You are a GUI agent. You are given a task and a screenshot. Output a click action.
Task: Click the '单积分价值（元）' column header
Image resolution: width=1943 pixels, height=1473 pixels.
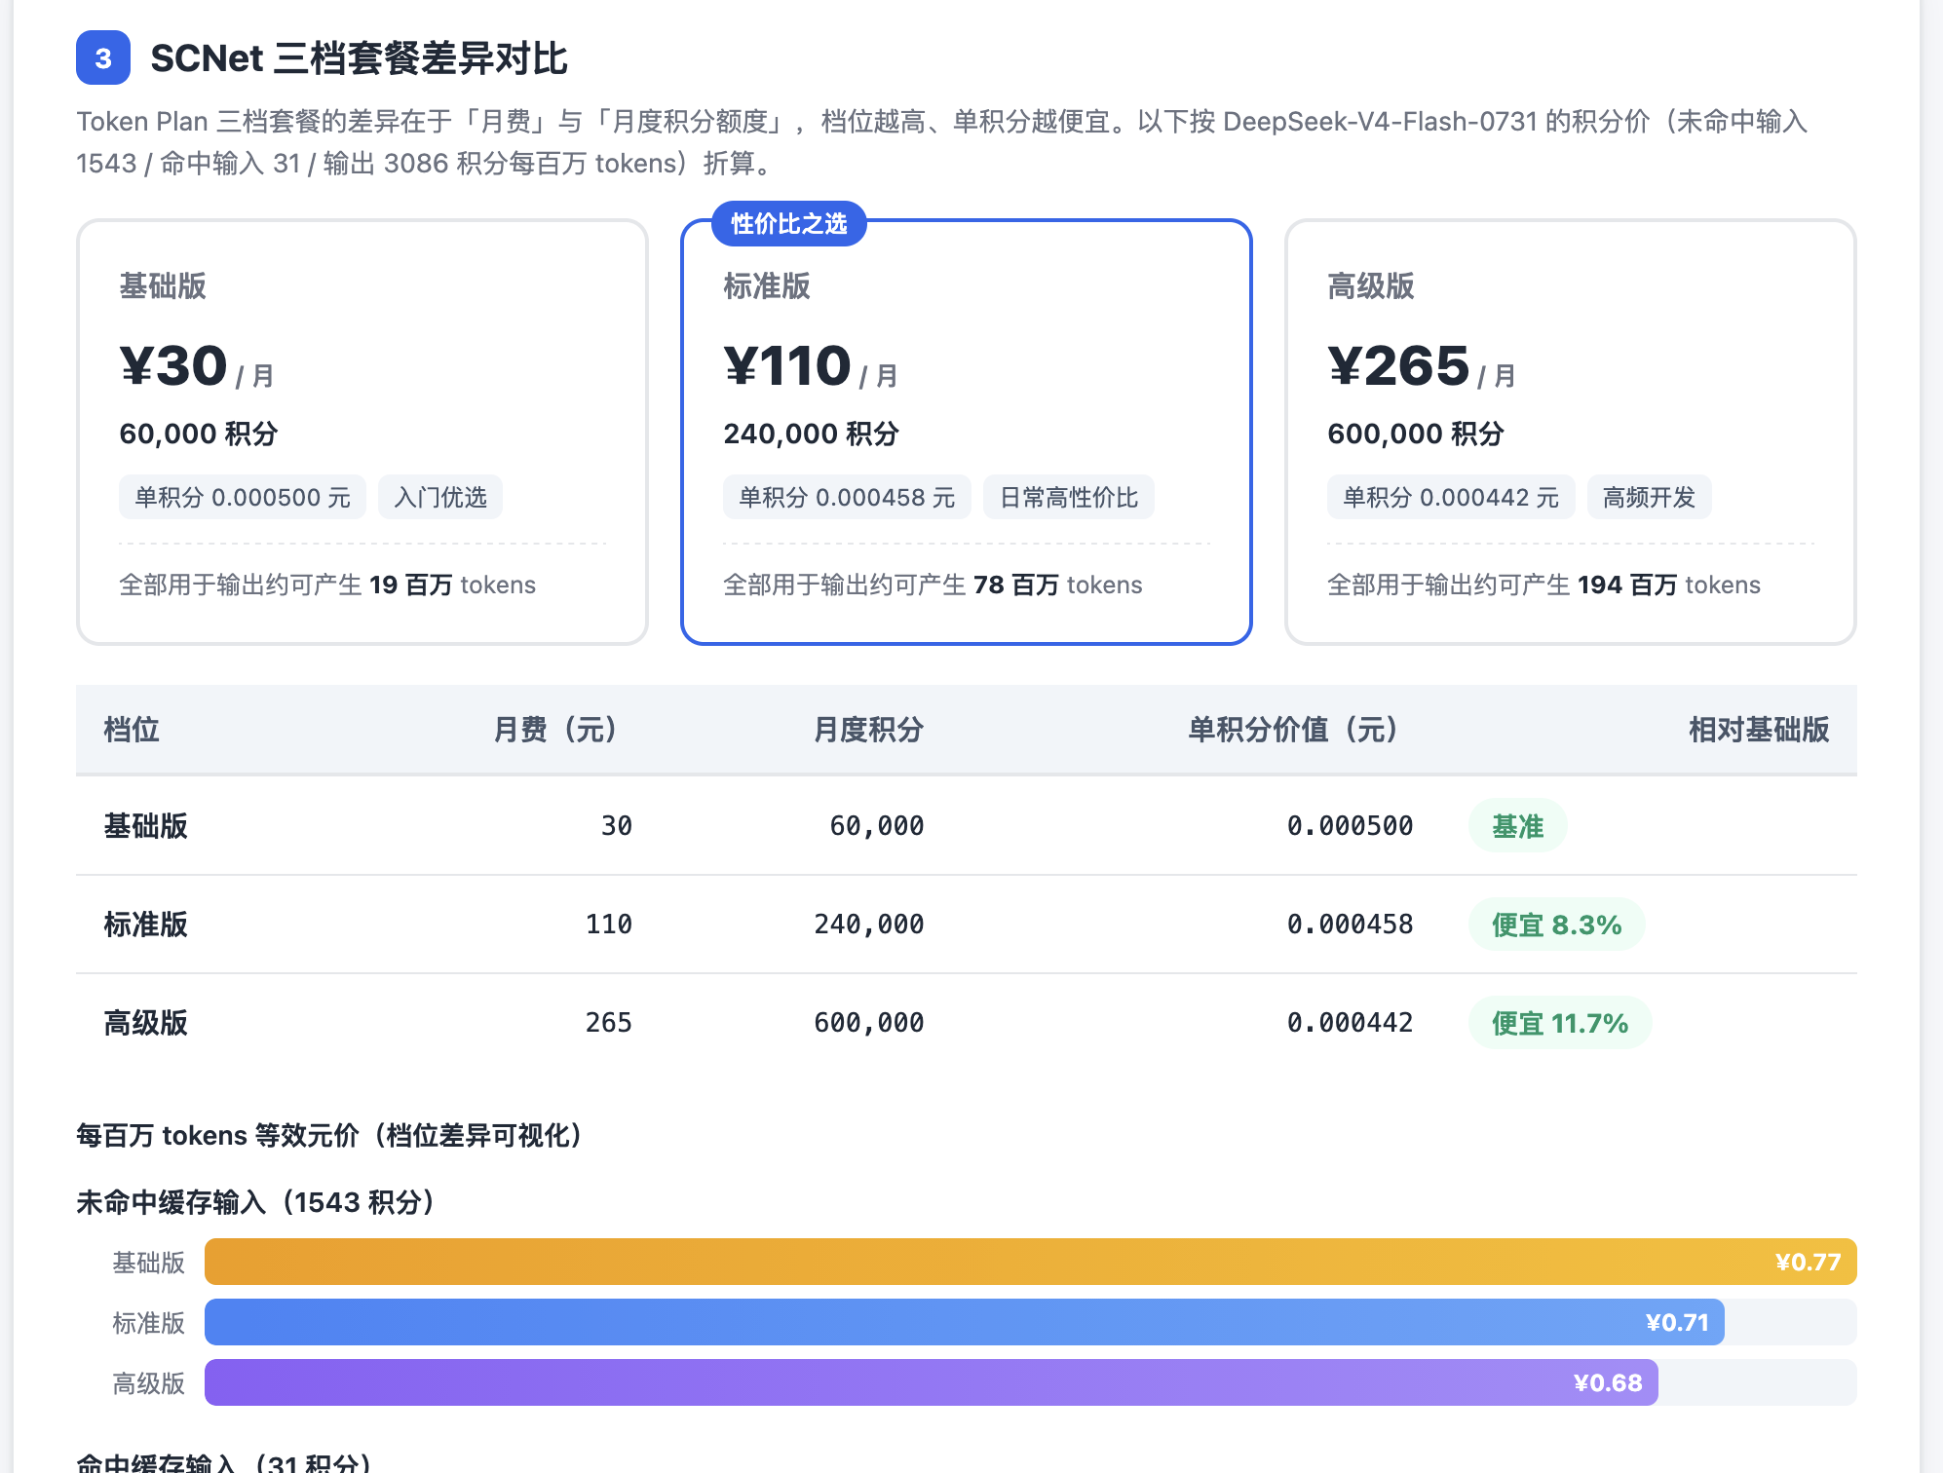point(1300,730)
